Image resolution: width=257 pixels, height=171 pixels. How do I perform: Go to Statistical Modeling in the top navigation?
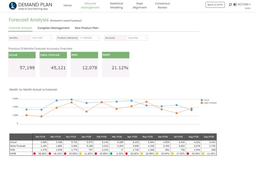coord(116,5)
